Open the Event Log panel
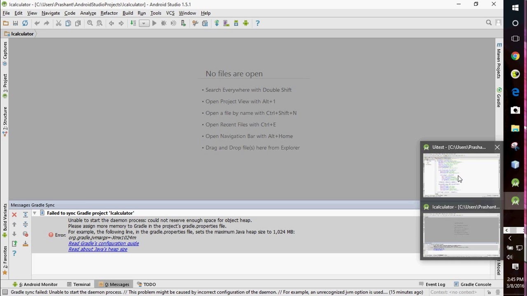This screenshot has height=296, width=527. [x=432, y=284]
